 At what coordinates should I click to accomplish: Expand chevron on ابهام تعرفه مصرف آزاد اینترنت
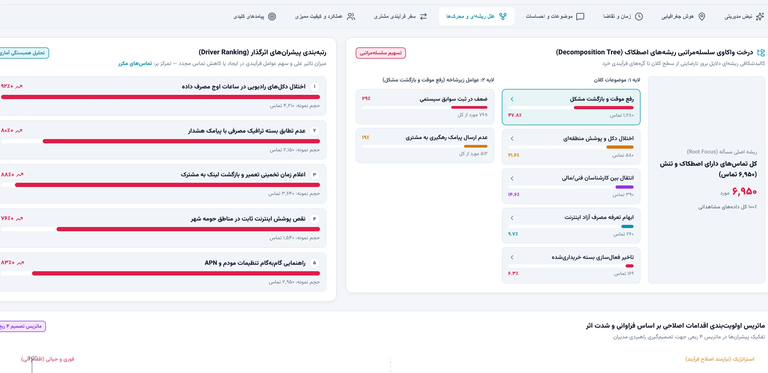[x=512, y=218]
